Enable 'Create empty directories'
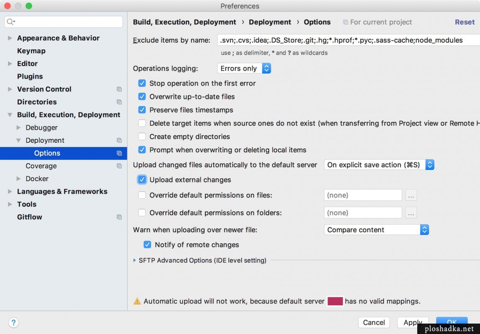Screen dimensions: 480x334 (142, 137)
